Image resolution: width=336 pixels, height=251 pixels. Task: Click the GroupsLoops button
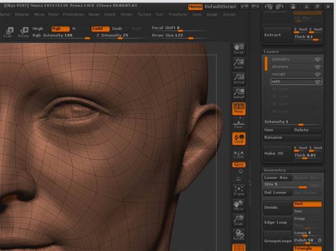click(x=277, y=241)
